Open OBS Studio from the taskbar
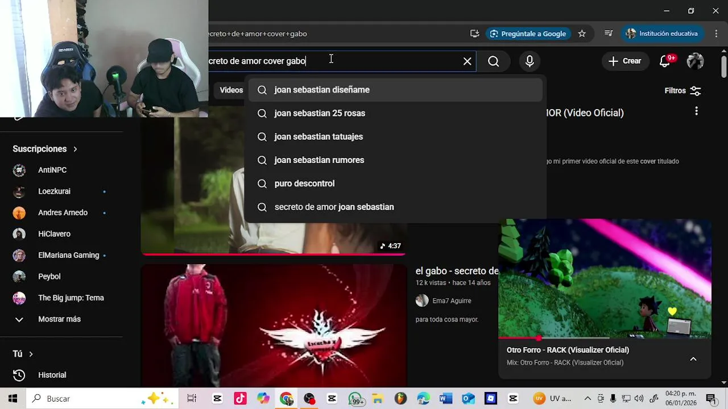728x409 pixels. coord(309,399)
